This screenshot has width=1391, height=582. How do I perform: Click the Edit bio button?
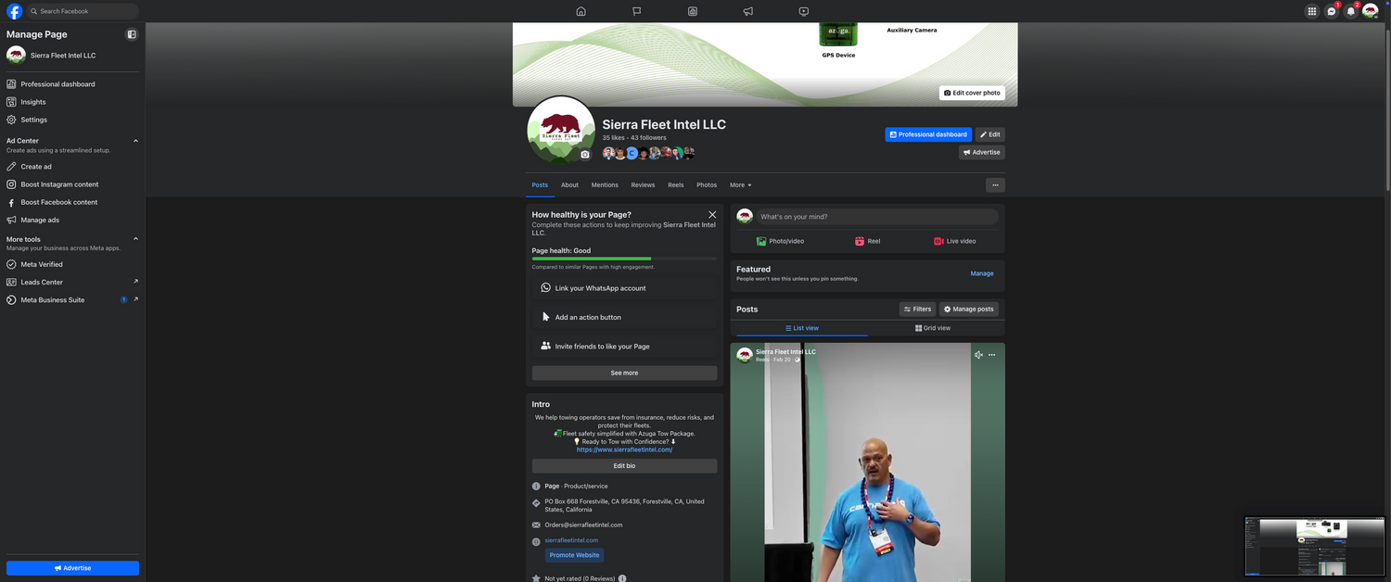click(624, 466)
